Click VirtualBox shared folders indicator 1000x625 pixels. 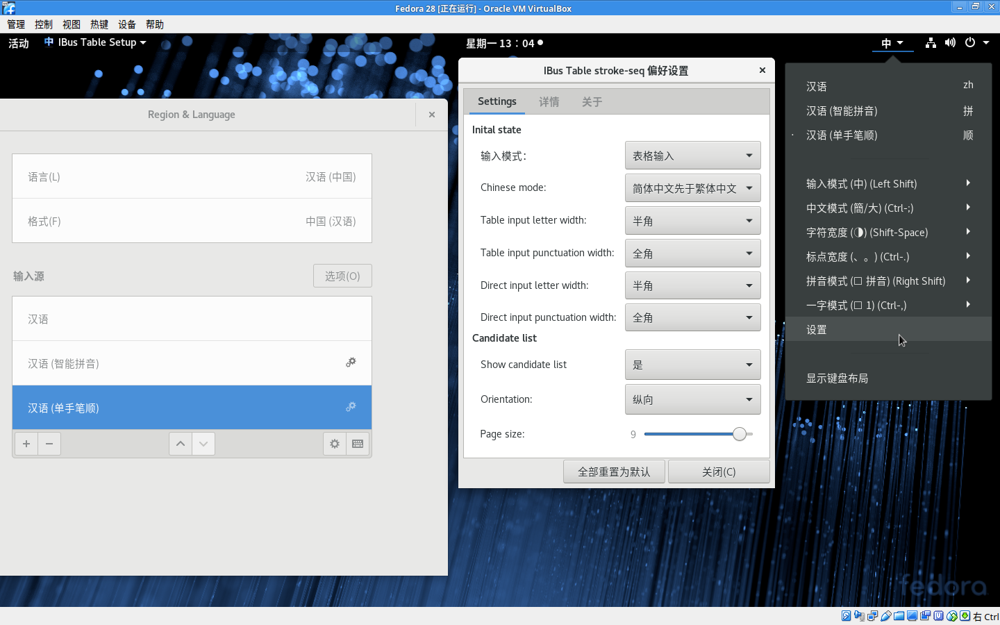coord(899,616)
